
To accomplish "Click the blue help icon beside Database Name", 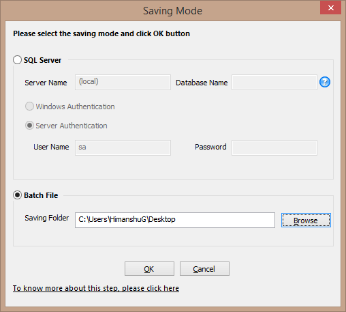I will click(x=325, y=82).
